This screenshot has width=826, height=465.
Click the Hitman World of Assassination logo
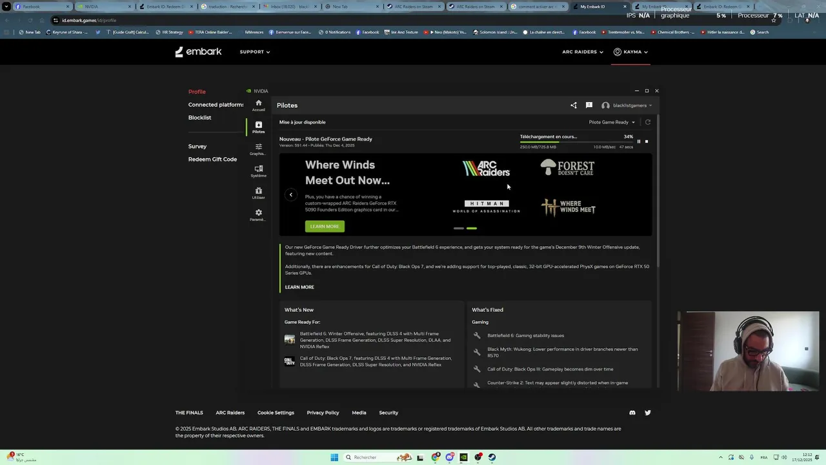487,207
